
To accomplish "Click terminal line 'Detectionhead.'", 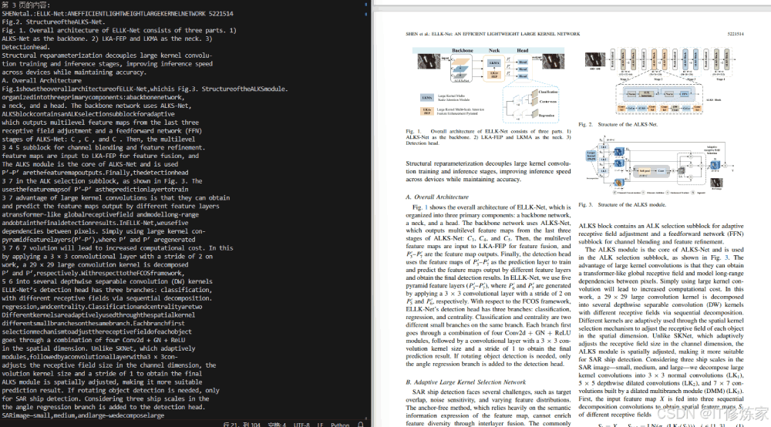I will (x=25, y=47).
